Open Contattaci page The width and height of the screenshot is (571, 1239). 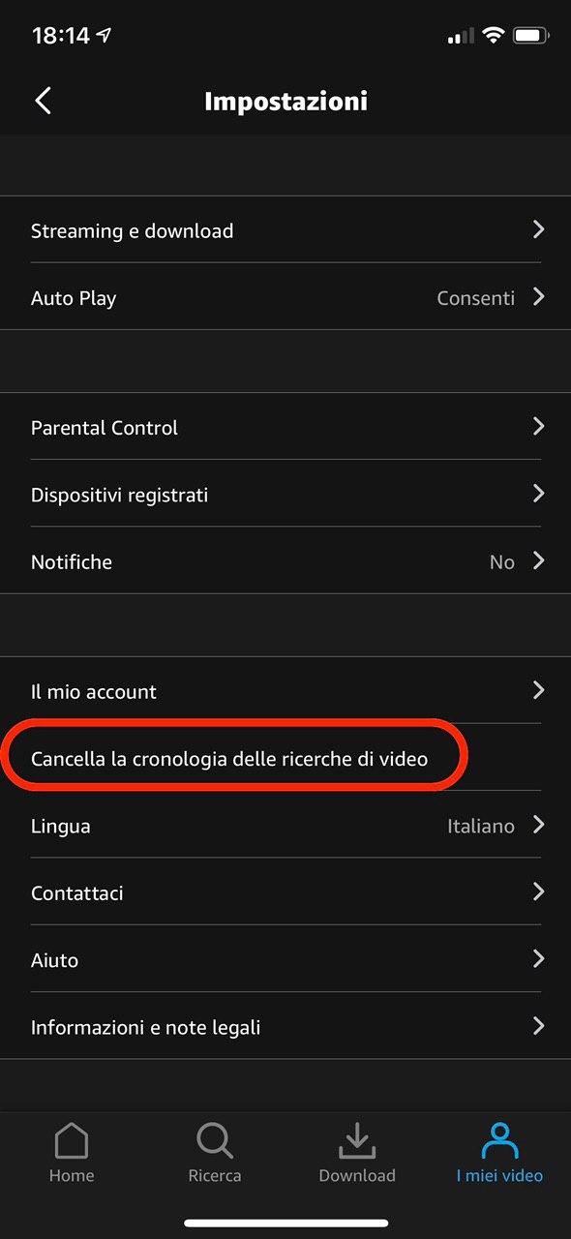(285, 892)
